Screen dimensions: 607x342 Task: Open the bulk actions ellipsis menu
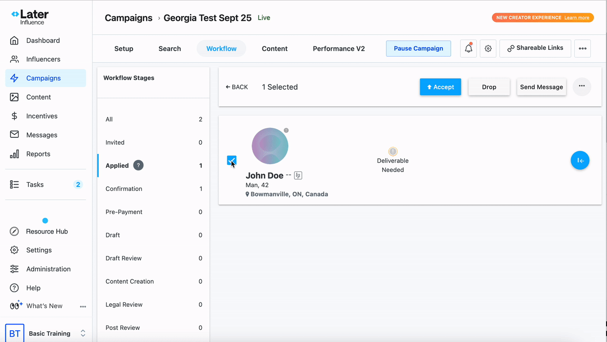[582, 86]
